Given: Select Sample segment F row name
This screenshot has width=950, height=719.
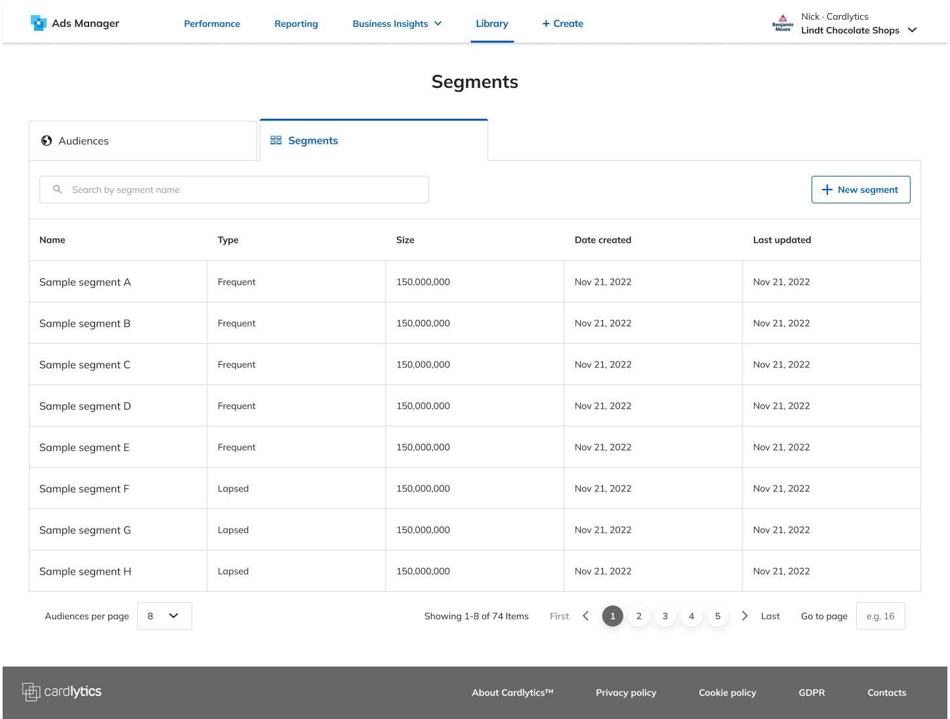Looking at the screenshot, I should 84,489.
